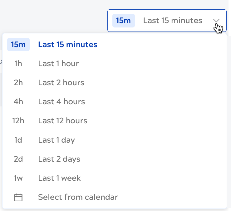
Task: Click the 12h shortcut badge
Action: pyautogui.click(x=18, y=121)
